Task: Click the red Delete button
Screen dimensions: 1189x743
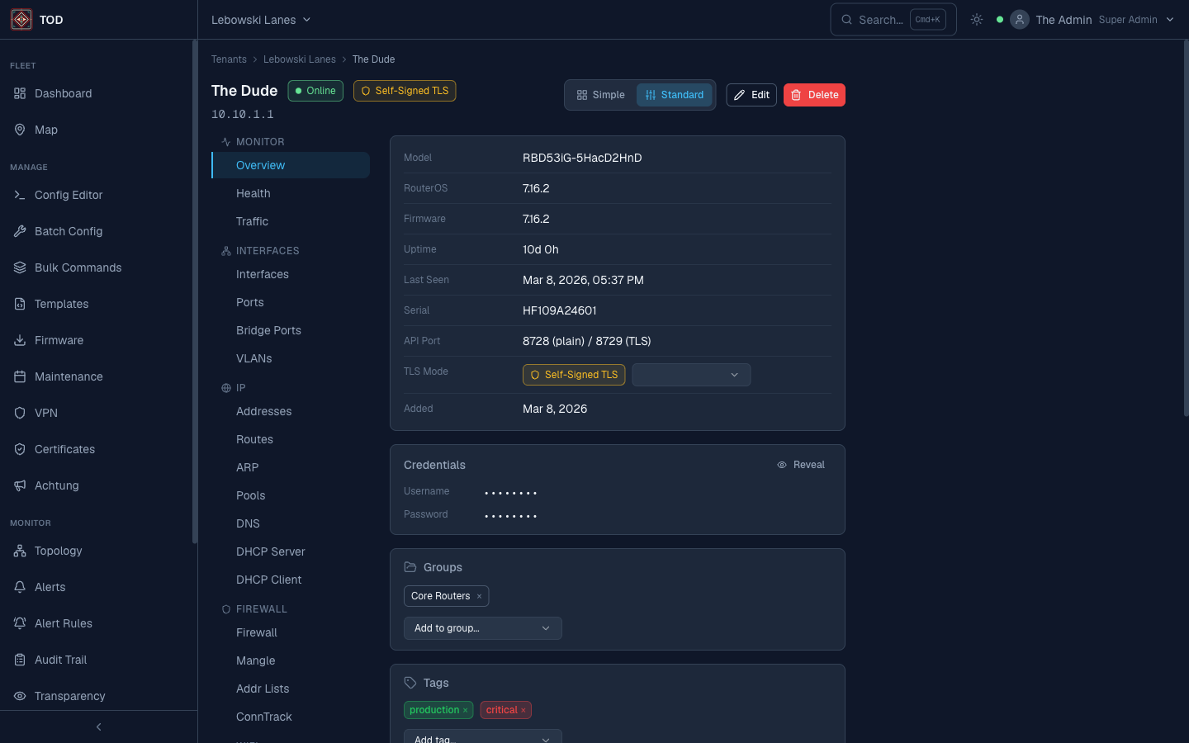Action: click(x=814, y=95)
